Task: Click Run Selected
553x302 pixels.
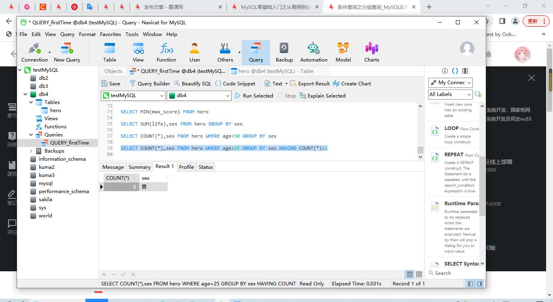Action: (x=254, y=96)
